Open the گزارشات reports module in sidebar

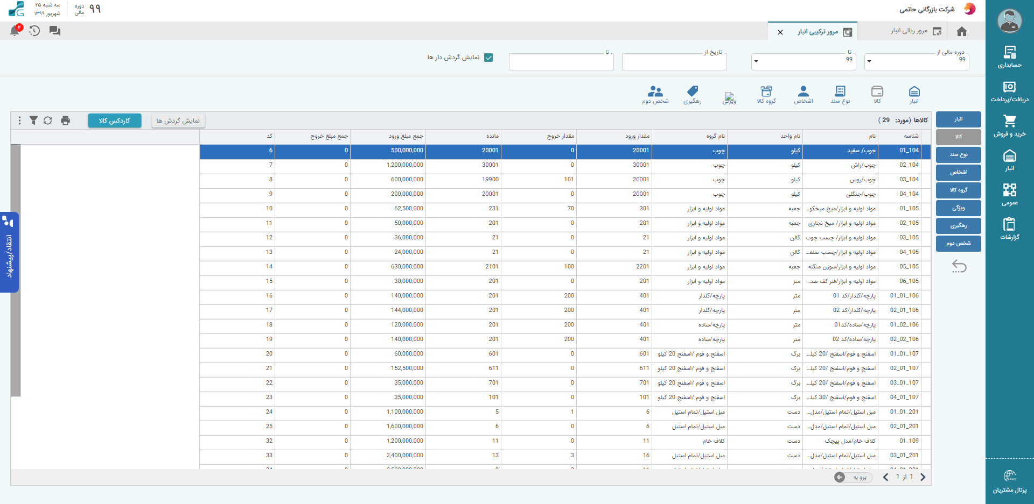1009,228
